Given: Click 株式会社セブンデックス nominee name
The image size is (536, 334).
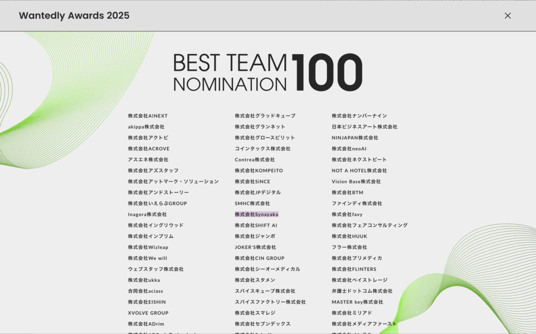Looking at the screenshot, I should click(263, 324).
